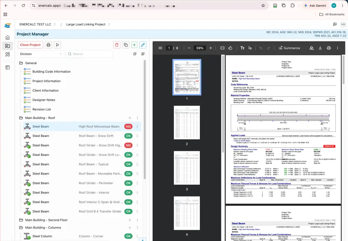Click the PDF add text tool icon

point(242,48)
